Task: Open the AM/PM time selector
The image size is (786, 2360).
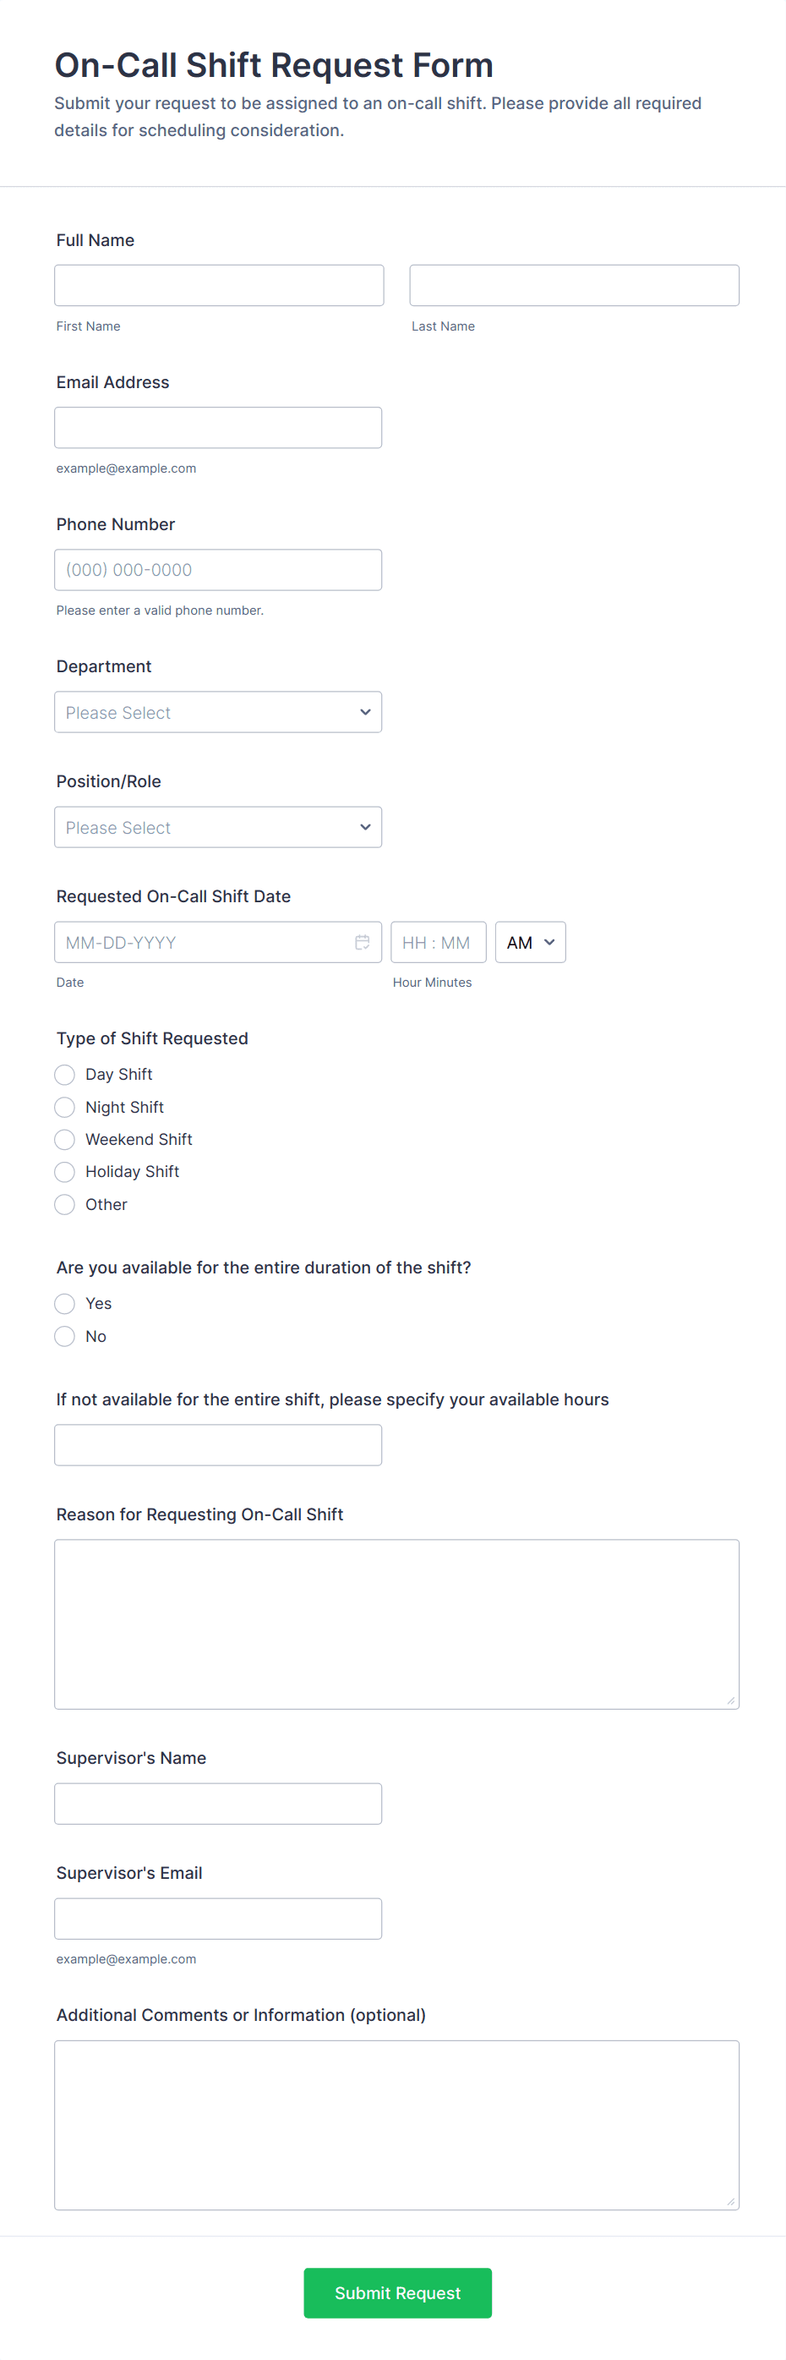Action: [531, 942]
